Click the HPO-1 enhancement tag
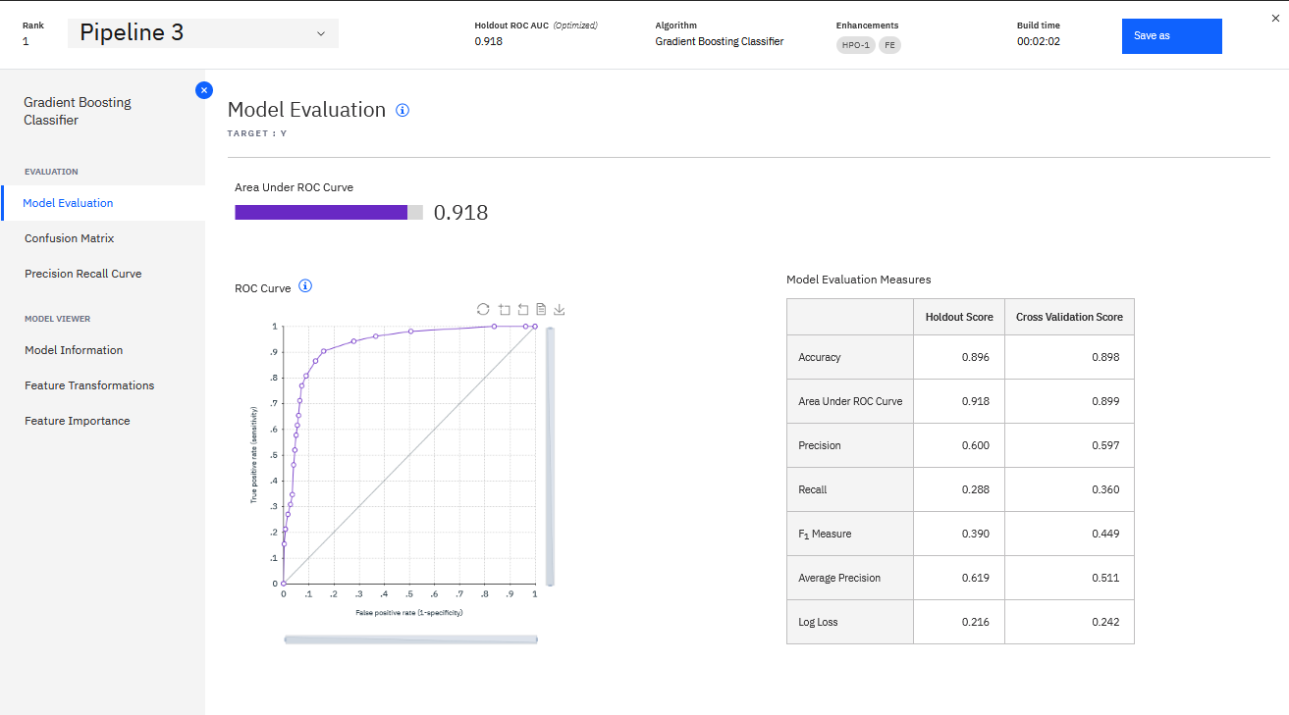Image resolution: width=1289 pixels, height=715 pixels. tap(855, 45)
